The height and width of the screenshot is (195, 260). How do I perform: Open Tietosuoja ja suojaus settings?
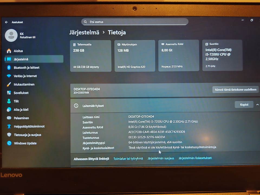(x=34, y=135)
